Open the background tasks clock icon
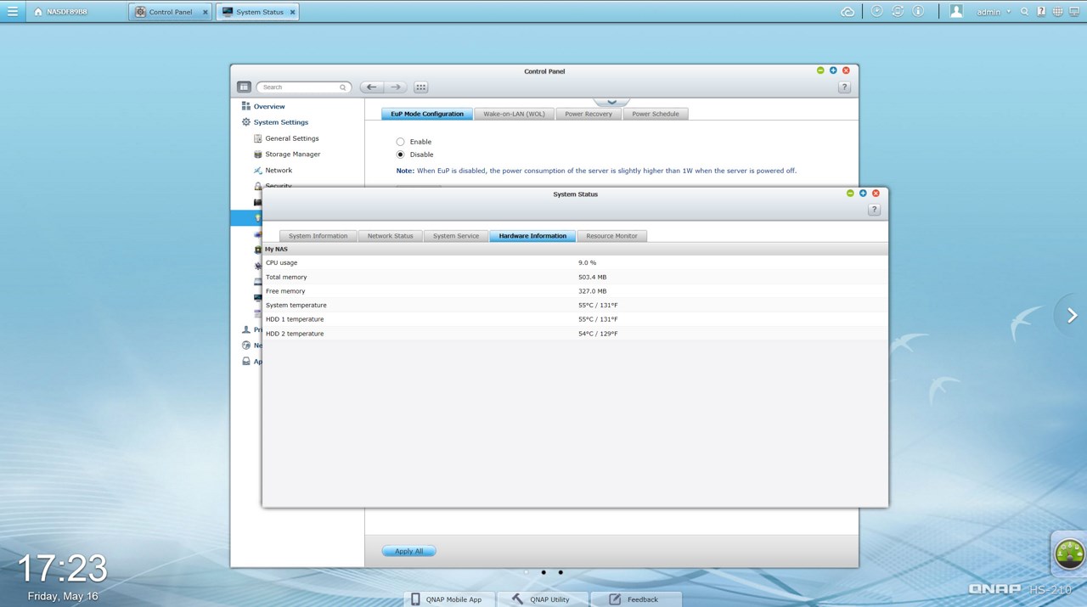The height and width of the screenshot is (607, 1087). click(877, 11)
